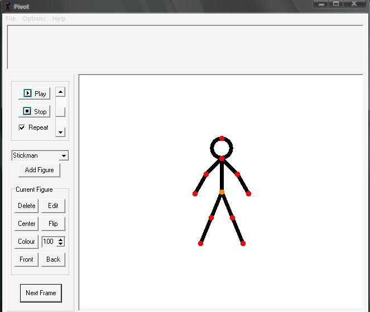Select the left hand red handle

click(195, 194)
